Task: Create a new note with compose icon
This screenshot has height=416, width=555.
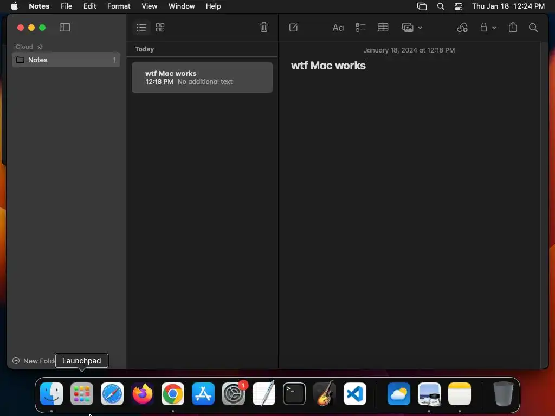Action: pyautogui.click(x=293, y=27)
